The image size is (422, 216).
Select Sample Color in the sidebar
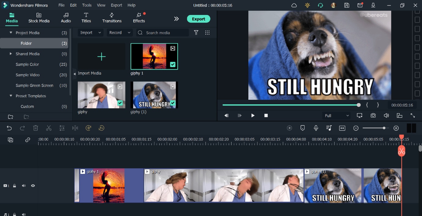pyautogui.click(x=27, y=64)
